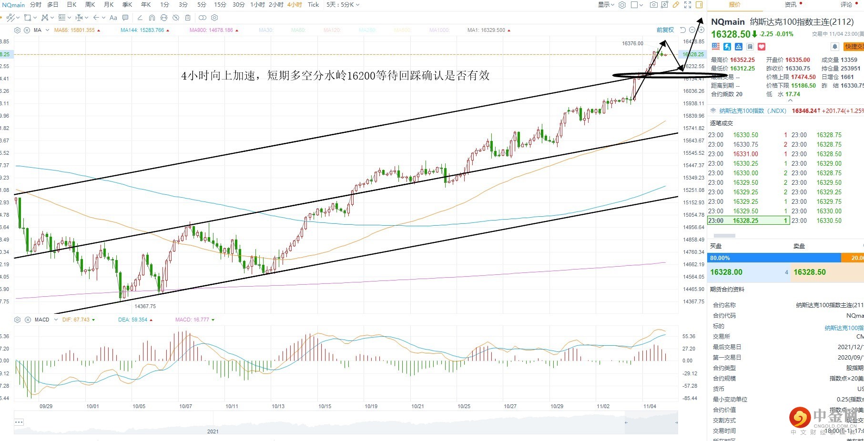Delete drawings with the trash icon
The image size is (864, 441).
188,18
